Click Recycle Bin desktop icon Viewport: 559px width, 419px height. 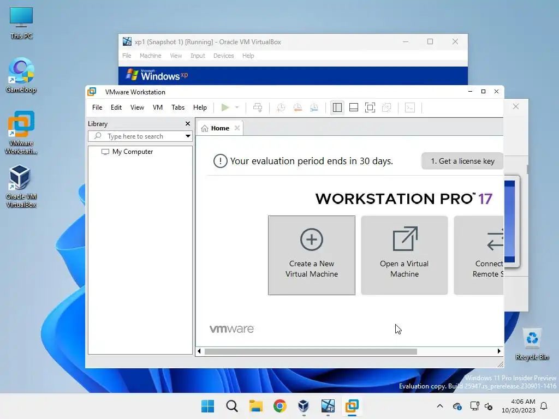[532, 345]
